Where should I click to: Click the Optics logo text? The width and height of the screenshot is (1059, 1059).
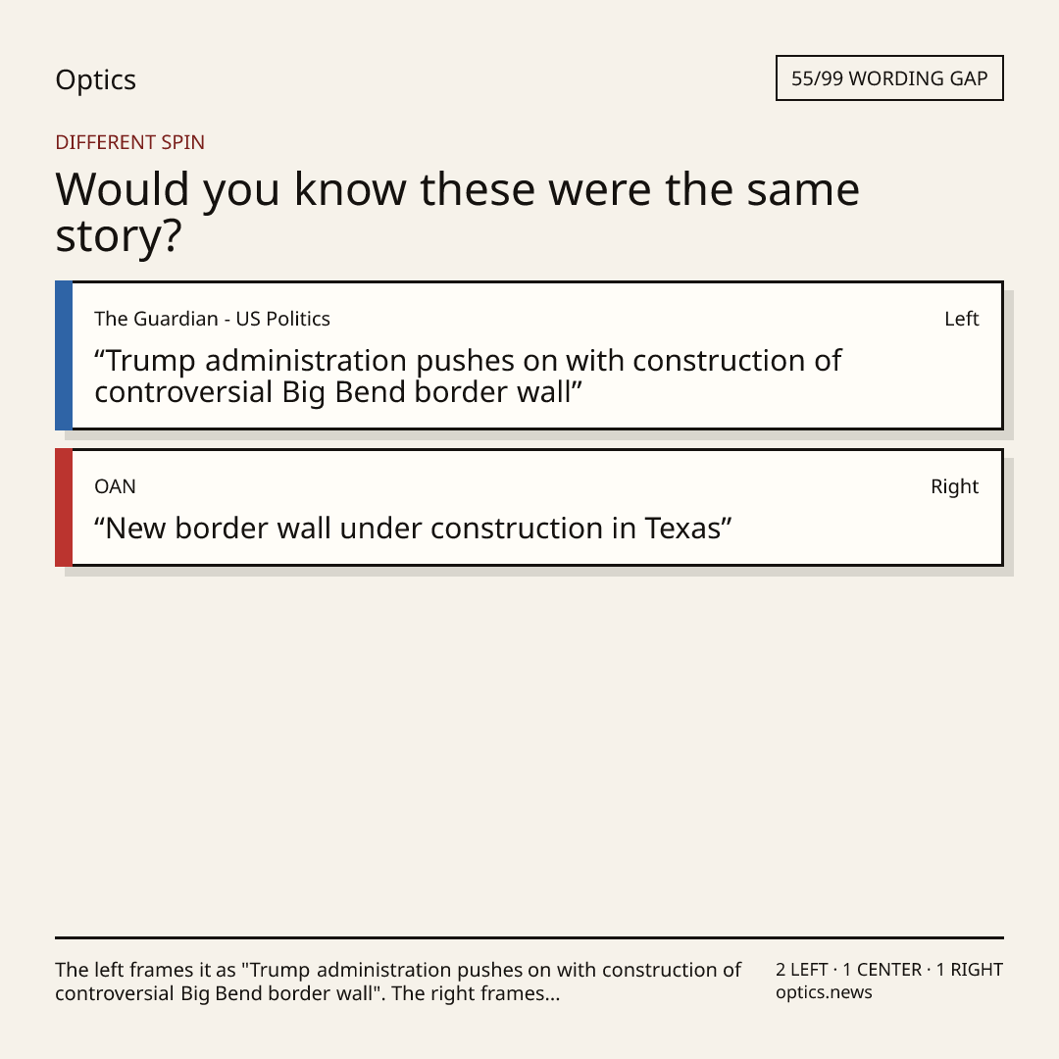point(95,79)
